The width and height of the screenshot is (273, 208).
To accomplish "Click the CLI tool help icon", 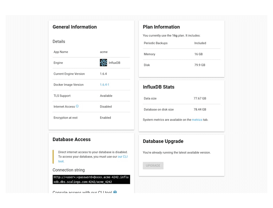I will pyautogui.click(x=115, y=192).
